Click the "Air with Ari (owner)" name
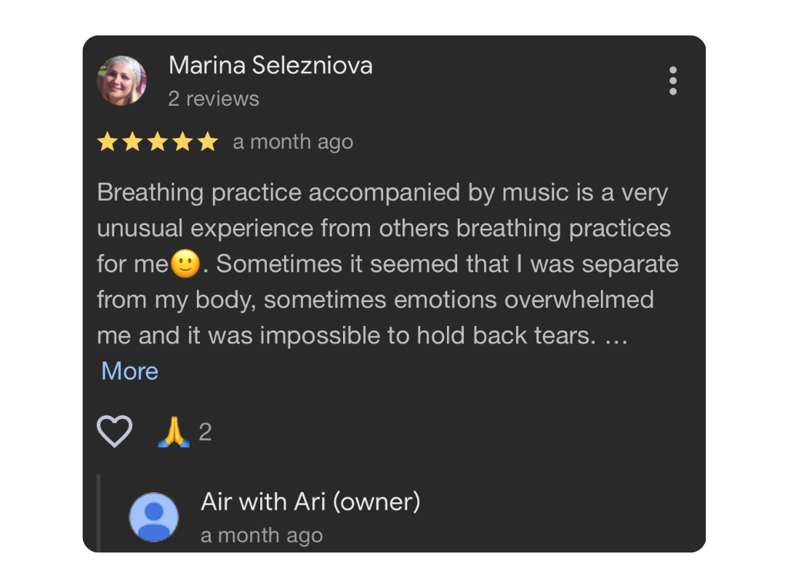 click(310, 502)
